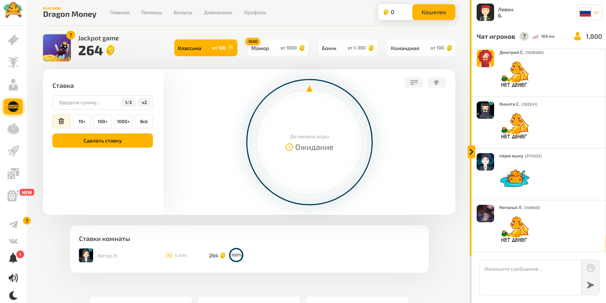Click Наталья Л. chat avatar
This screenshot has height=303, width=606.
(x=485, y=214)
